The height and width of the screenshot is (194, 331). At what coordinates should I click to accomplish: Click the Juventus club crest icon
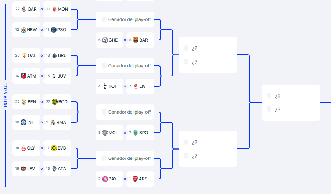click(x=54, y=76)
